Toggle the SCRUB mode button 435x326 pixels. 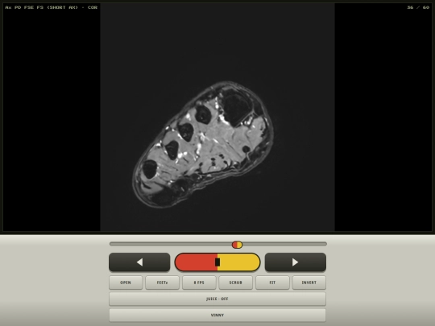(x=235, y=283)
